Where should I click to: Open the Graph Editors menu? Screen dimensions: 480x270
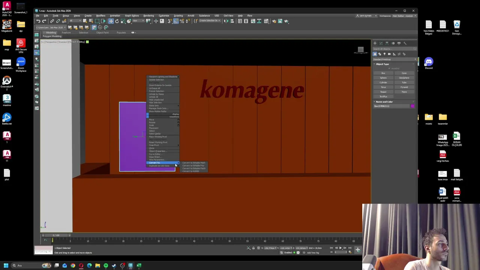(x=132, y=16)
